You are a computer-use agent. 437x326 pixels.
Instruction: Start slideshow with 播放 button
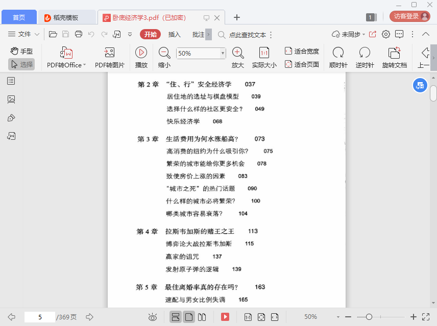[141, 58]
